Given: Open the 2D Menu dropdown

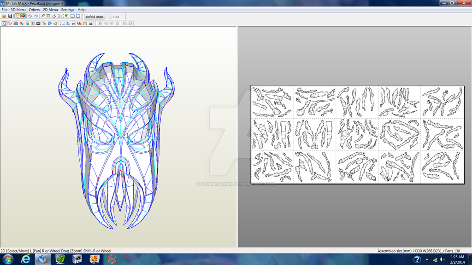Looking at the screenshot, I should coord(50,10).
